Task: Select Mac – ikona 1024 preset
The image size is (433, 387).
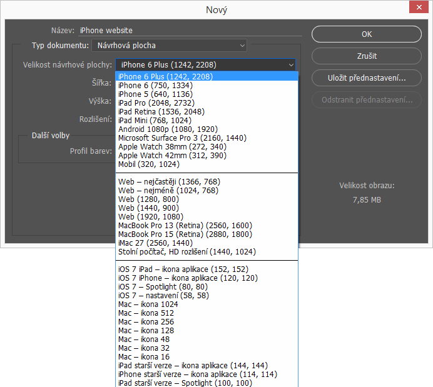Action: [207, 304]
